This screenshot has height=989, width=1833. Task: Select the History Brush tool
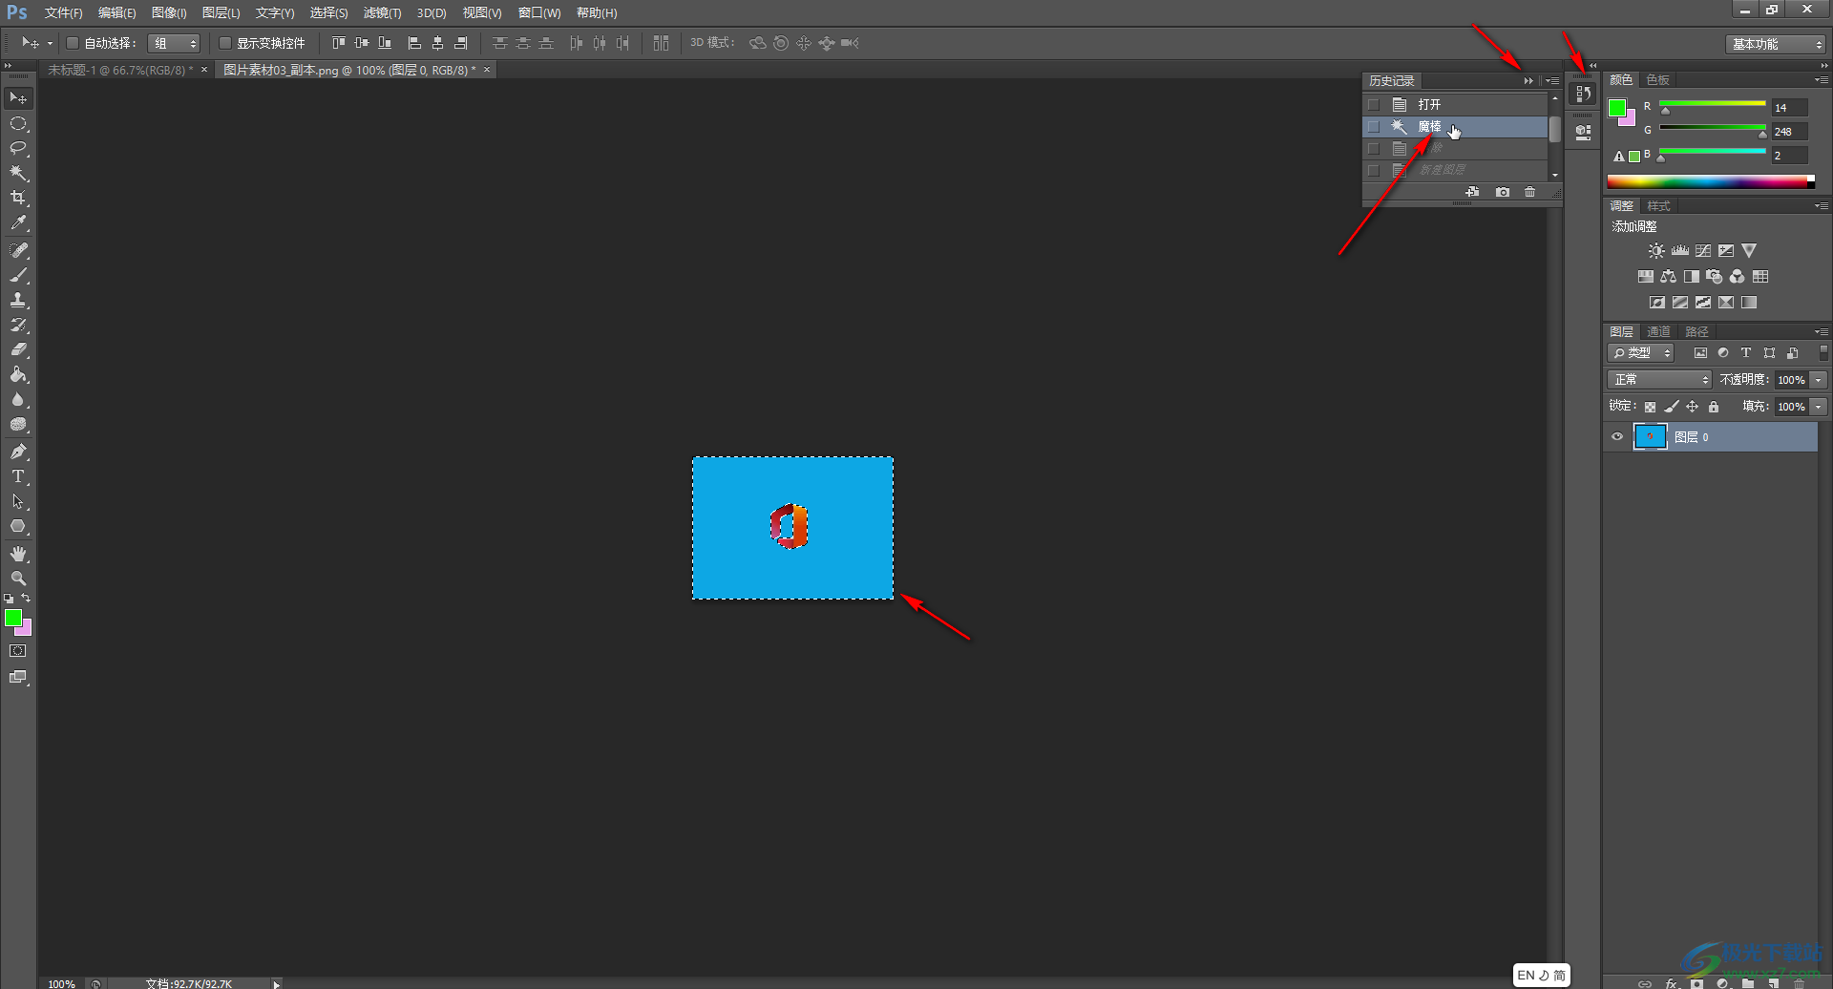18,325
